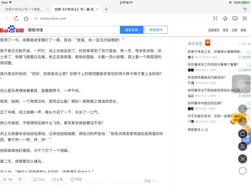Image resolution: width=251 pixels, height=188 pixels.
Task: Like the answer with thumbs-up
Action: click(7, 179)
